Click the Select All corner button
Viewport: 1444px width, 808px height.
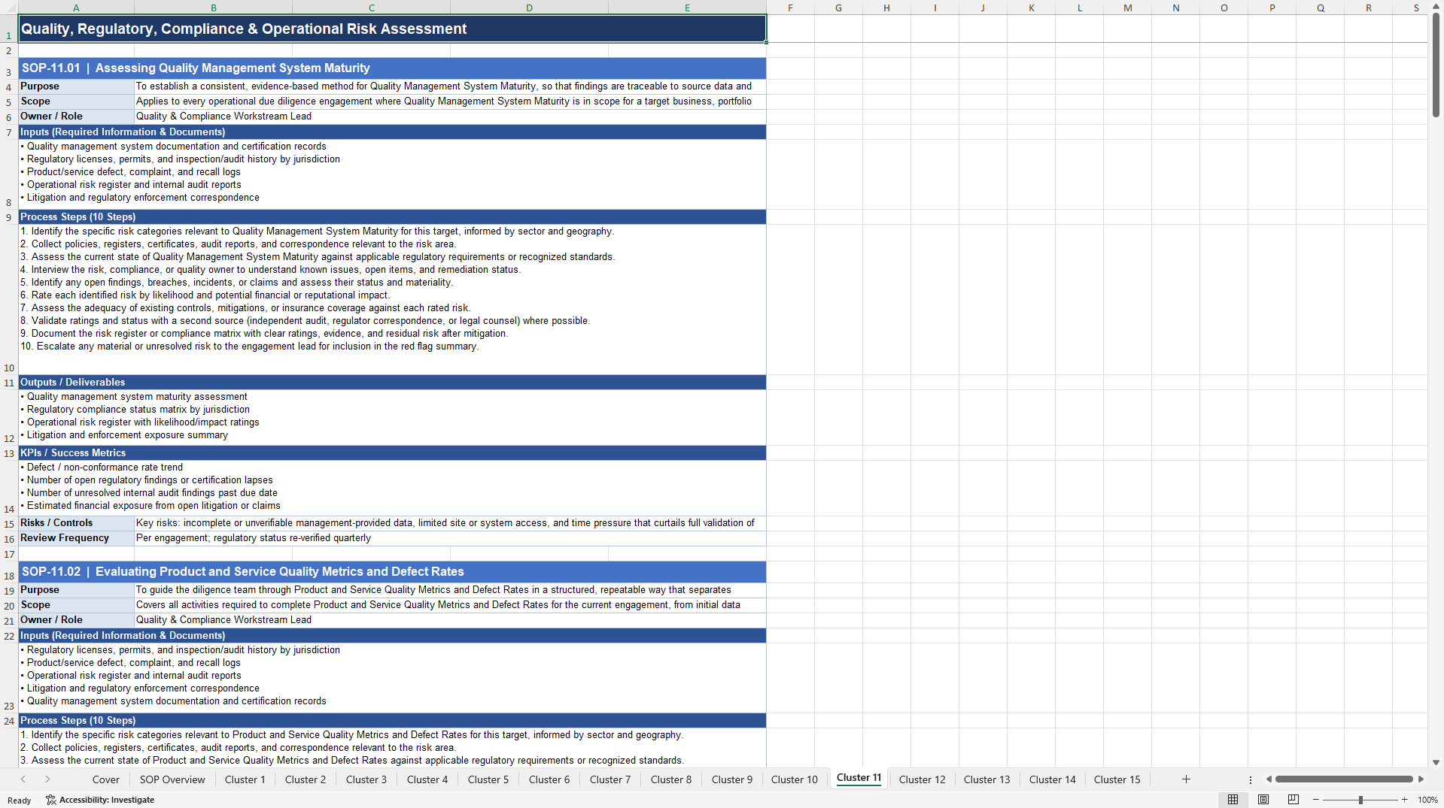pos(9,8)
